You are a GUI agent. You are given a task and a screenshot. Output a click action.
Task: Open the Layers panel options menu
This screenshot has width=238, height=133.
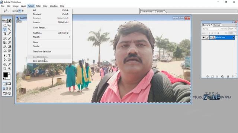[x=236, y=25]
